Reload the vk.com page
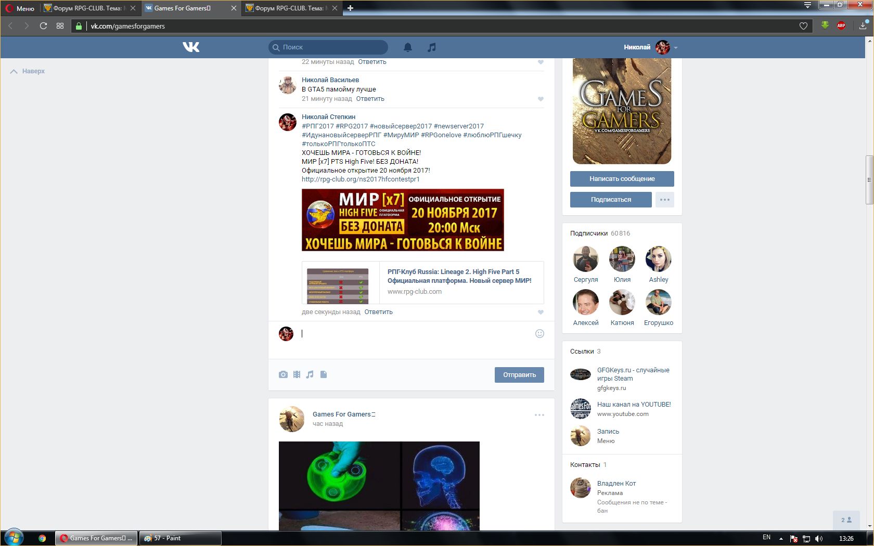Screen dimensions: 874x546 (x=43, y=25)
